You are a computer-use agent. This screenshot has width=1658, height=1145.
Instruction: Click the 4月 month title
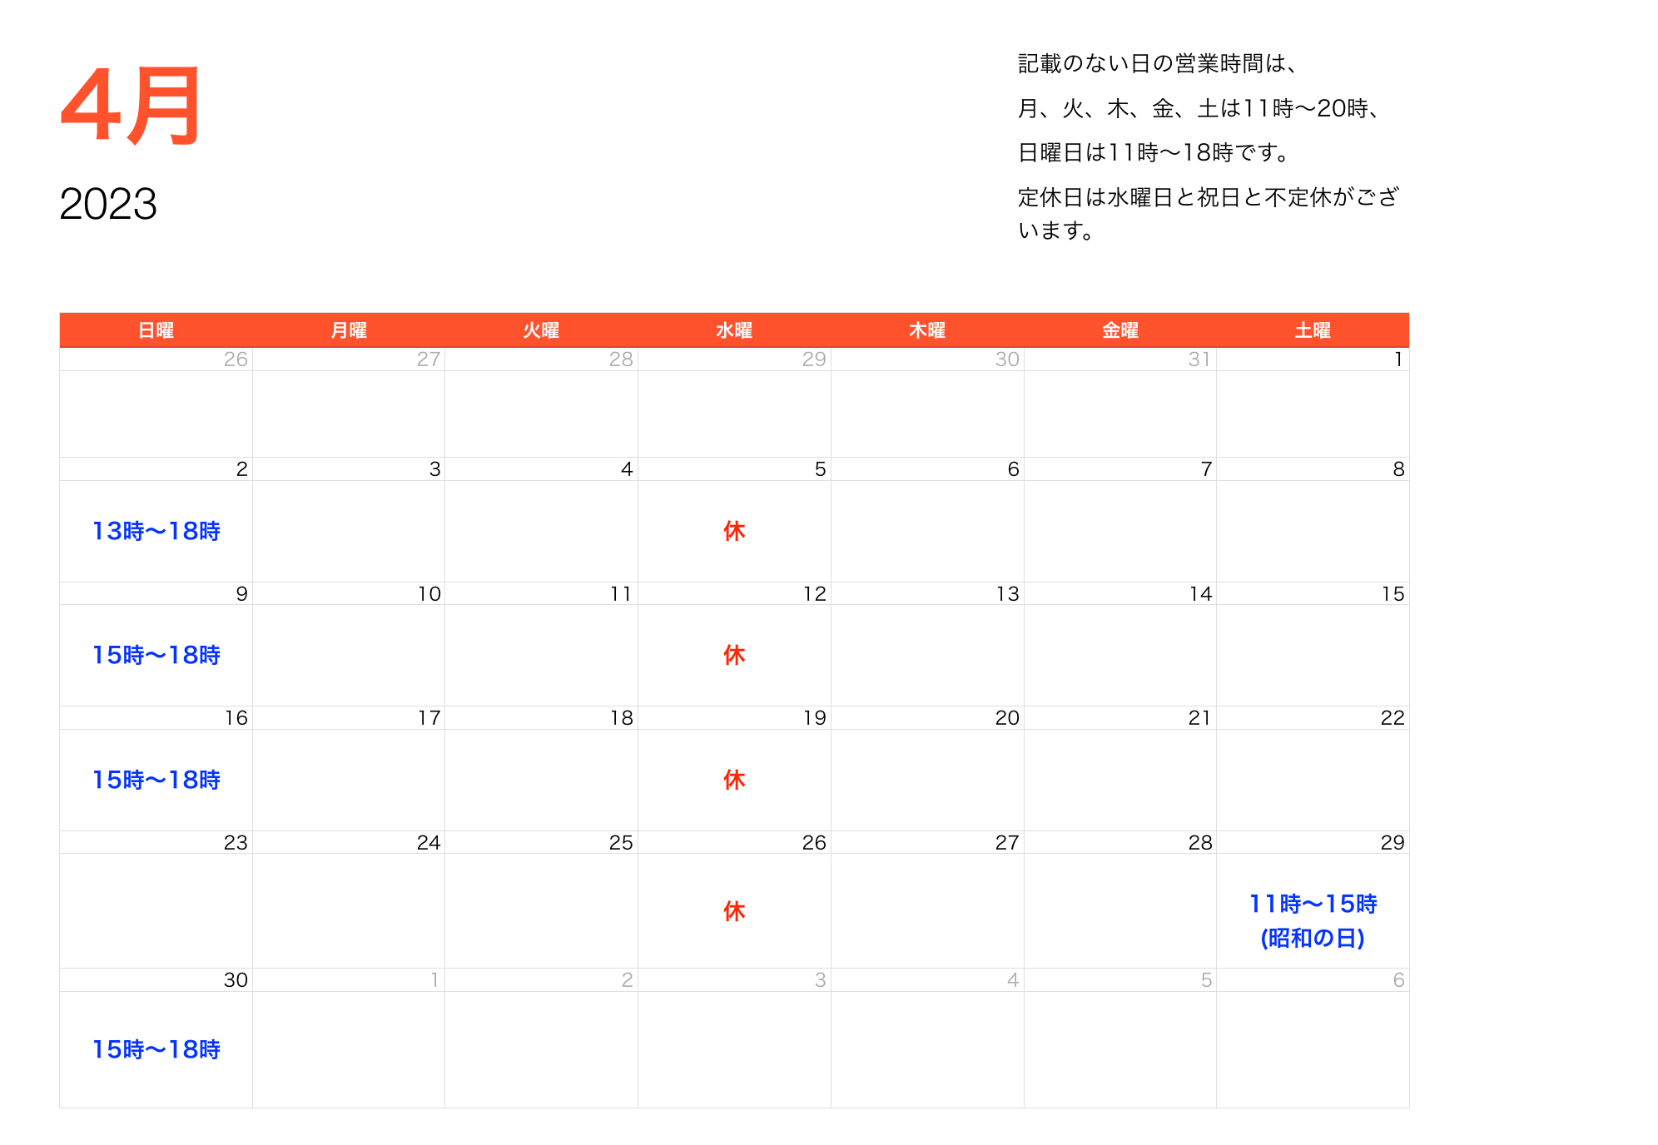[x=131, y=106]
